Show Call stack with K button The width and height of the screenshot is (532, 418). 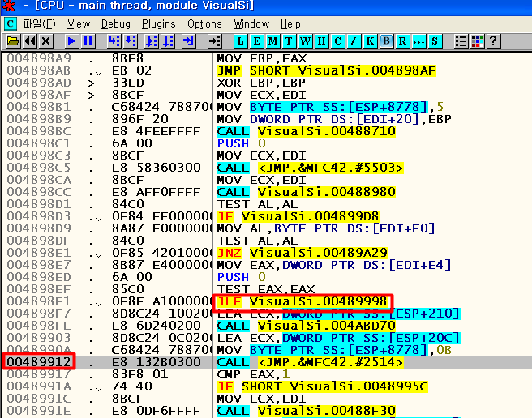[x=370, y=41]
